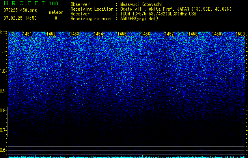Click the 1457 time marker
Viewport: 248px width, 158px height.
pyautogui.click(x=170, y=34)
